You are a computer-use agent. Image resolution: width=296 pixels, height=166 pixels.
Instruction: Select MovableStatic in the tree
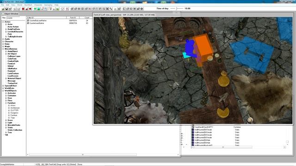pos(14,125)
